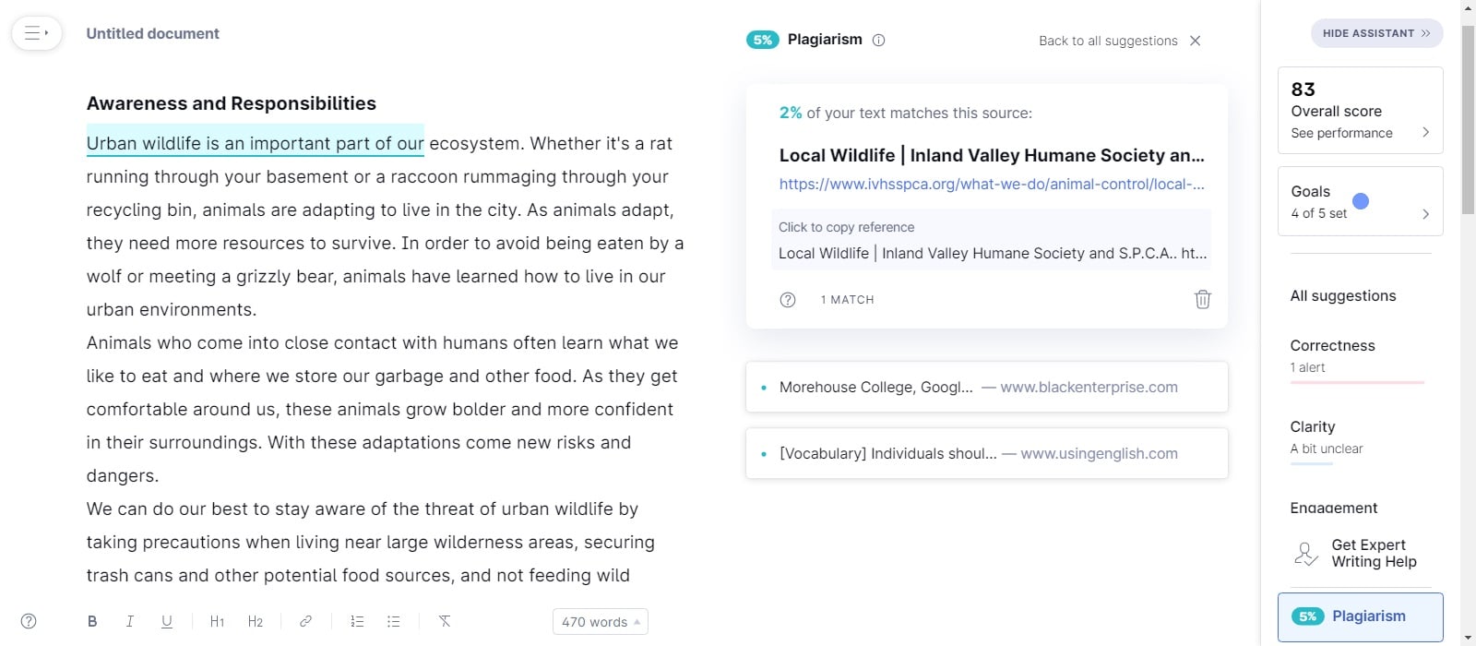Click the Untitled document title field
Image resolution: width=1476 pixels, height=646 pixels.
pos(153,33)
